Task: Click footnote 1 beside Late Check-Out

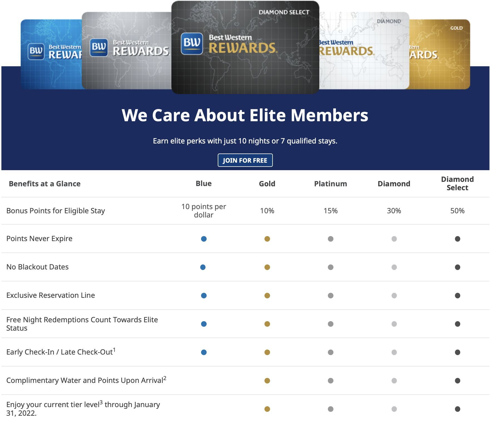Action: pyautogui.click(x=114, y=350)
